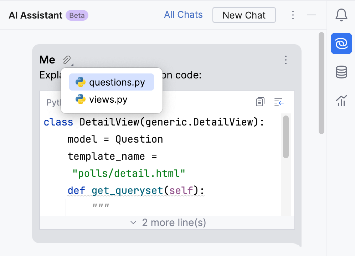355x256 pixels.
Task: Open the All Chats link
Action: [183, 15]
